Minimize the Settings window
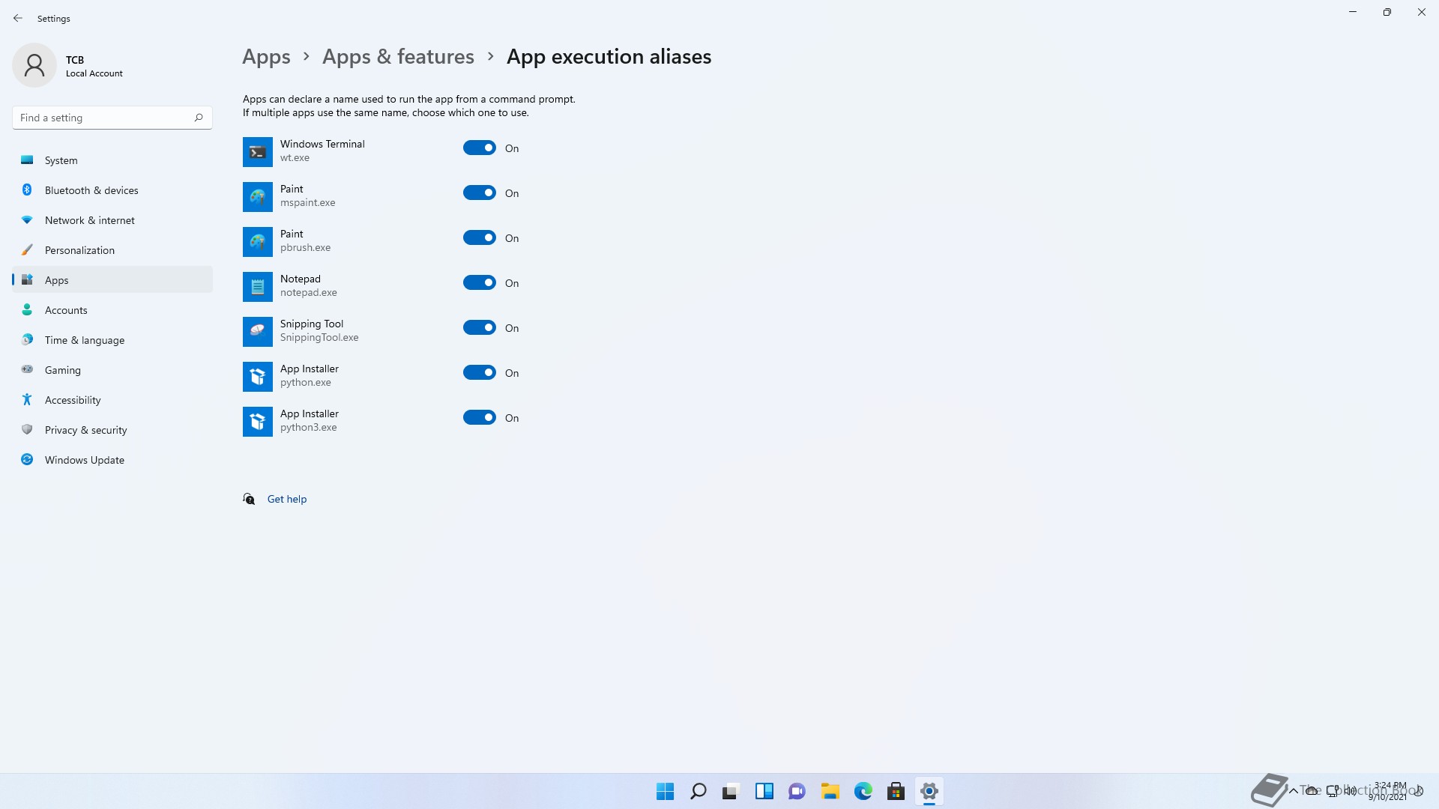The image size is (1439, 809). (1353, 12)
